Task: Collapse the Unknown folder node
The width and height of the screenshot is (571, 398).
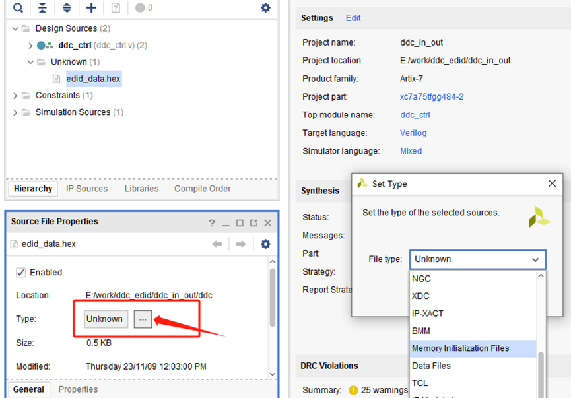Action: tap(30, 62)
